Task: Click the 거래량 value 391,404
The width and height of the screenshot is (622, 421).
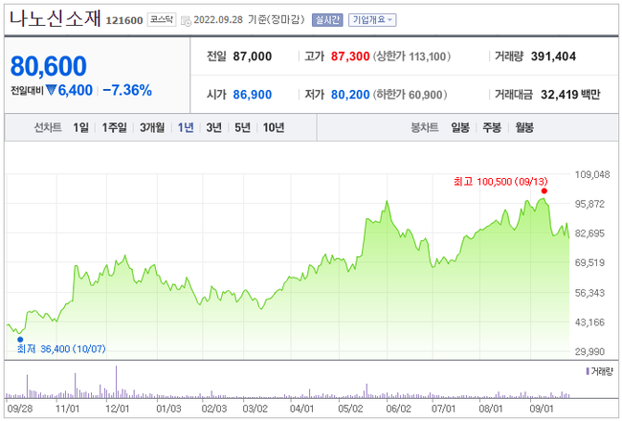Action: 553,56
